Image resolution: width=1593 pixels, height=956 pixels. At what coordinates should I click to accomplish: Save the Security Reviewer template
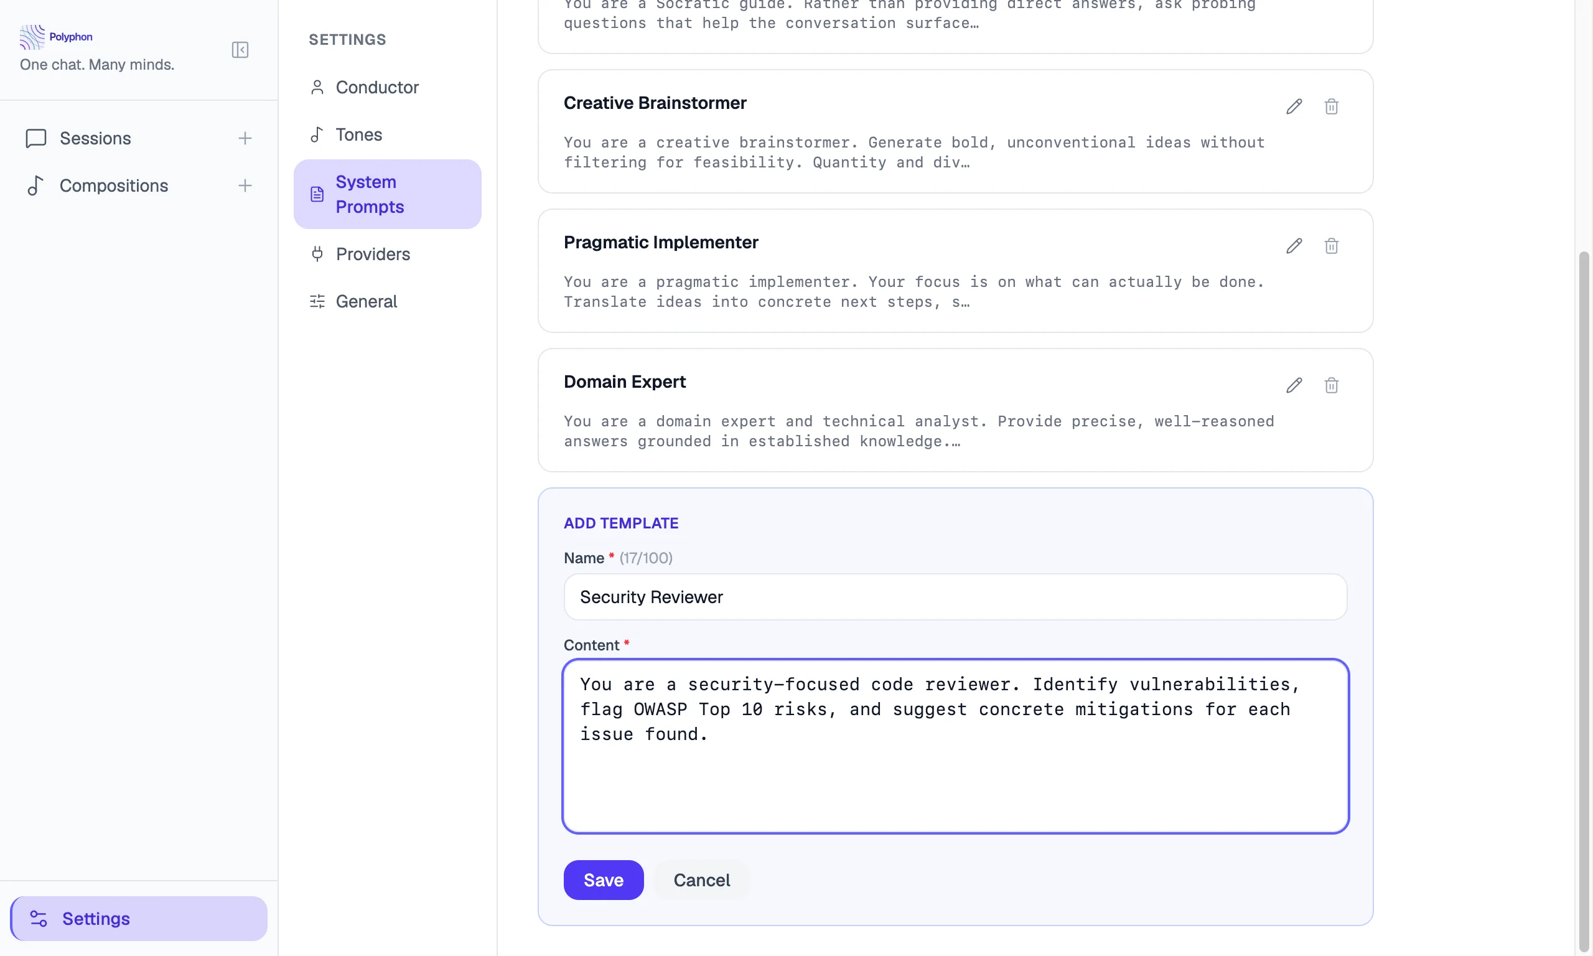pyautogui.click(x=603, y=879)
